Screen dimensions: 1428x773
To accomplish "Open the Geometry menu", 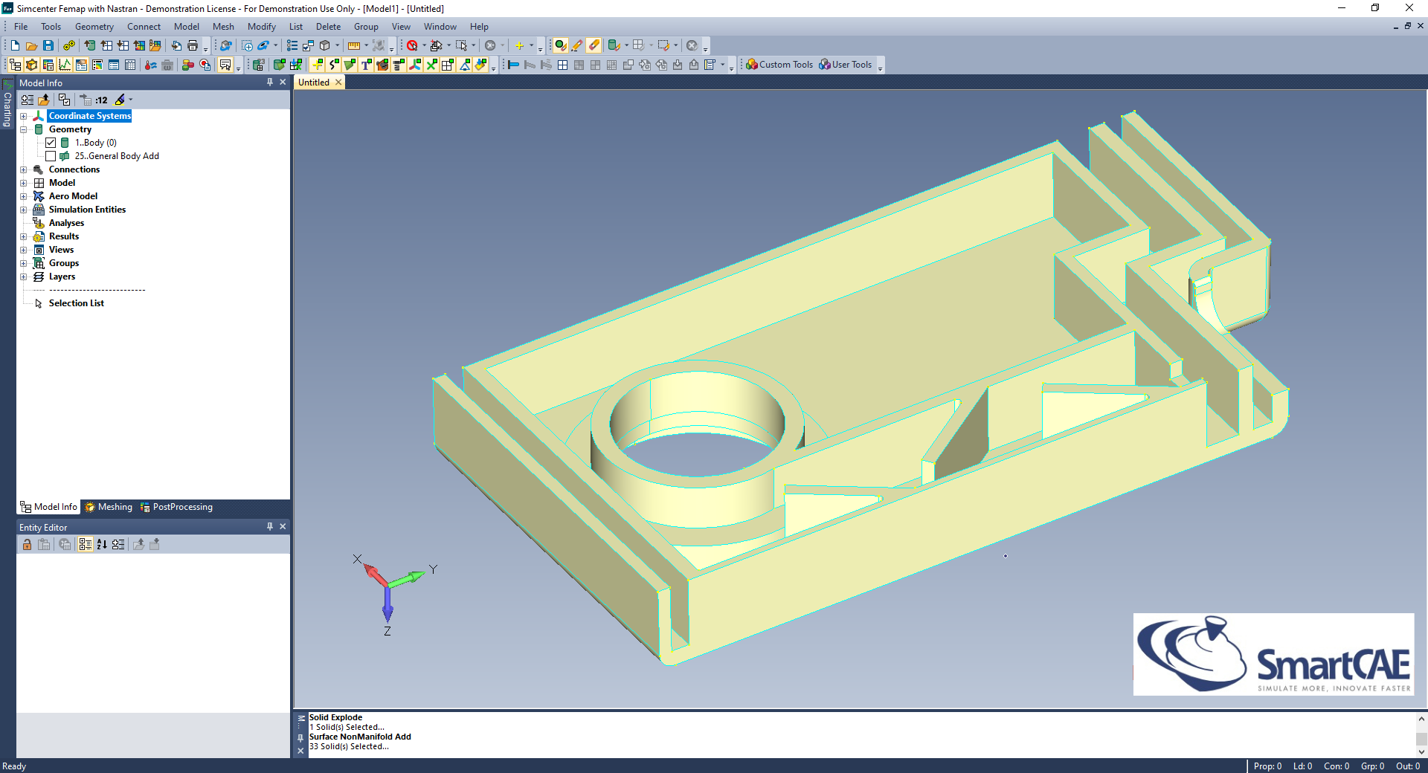I will tap(94, 27).
